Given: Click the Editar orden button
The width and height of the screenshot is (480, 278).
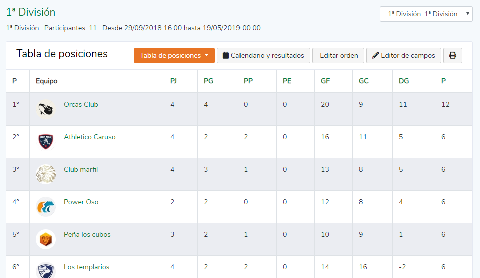Looking at the screenshot, I should (x=338, y=56).
